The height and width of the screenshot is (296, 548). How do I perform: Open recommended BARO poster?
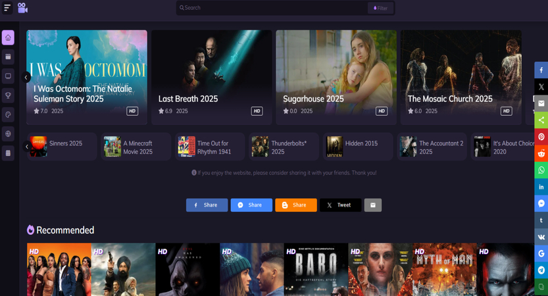click(316, 270)
